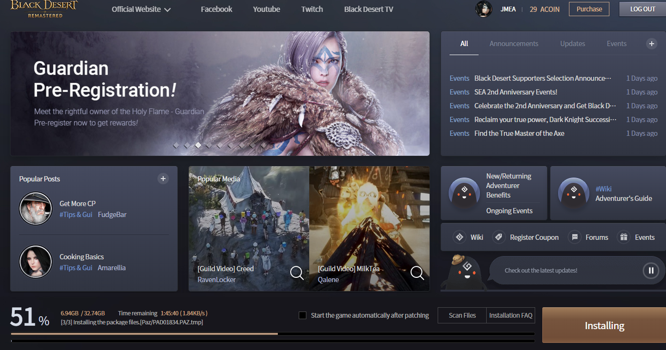Click the 51 % install percentage
The height and width of the screenshot is (350, 666).
pos(29,317)
